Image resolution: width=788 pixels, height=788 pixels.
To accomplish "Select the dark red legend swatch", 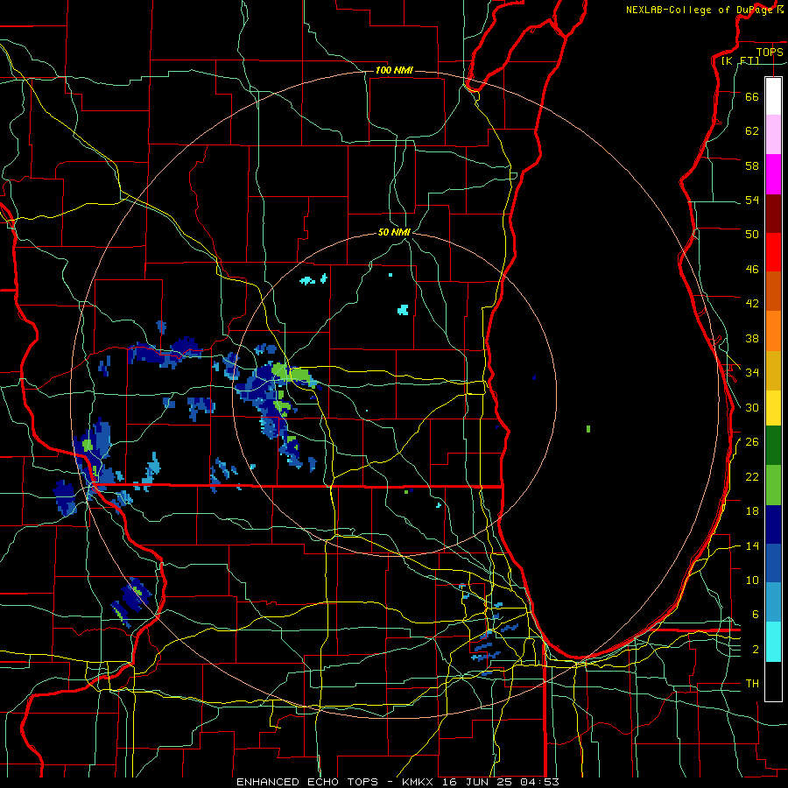I will 773,214.
